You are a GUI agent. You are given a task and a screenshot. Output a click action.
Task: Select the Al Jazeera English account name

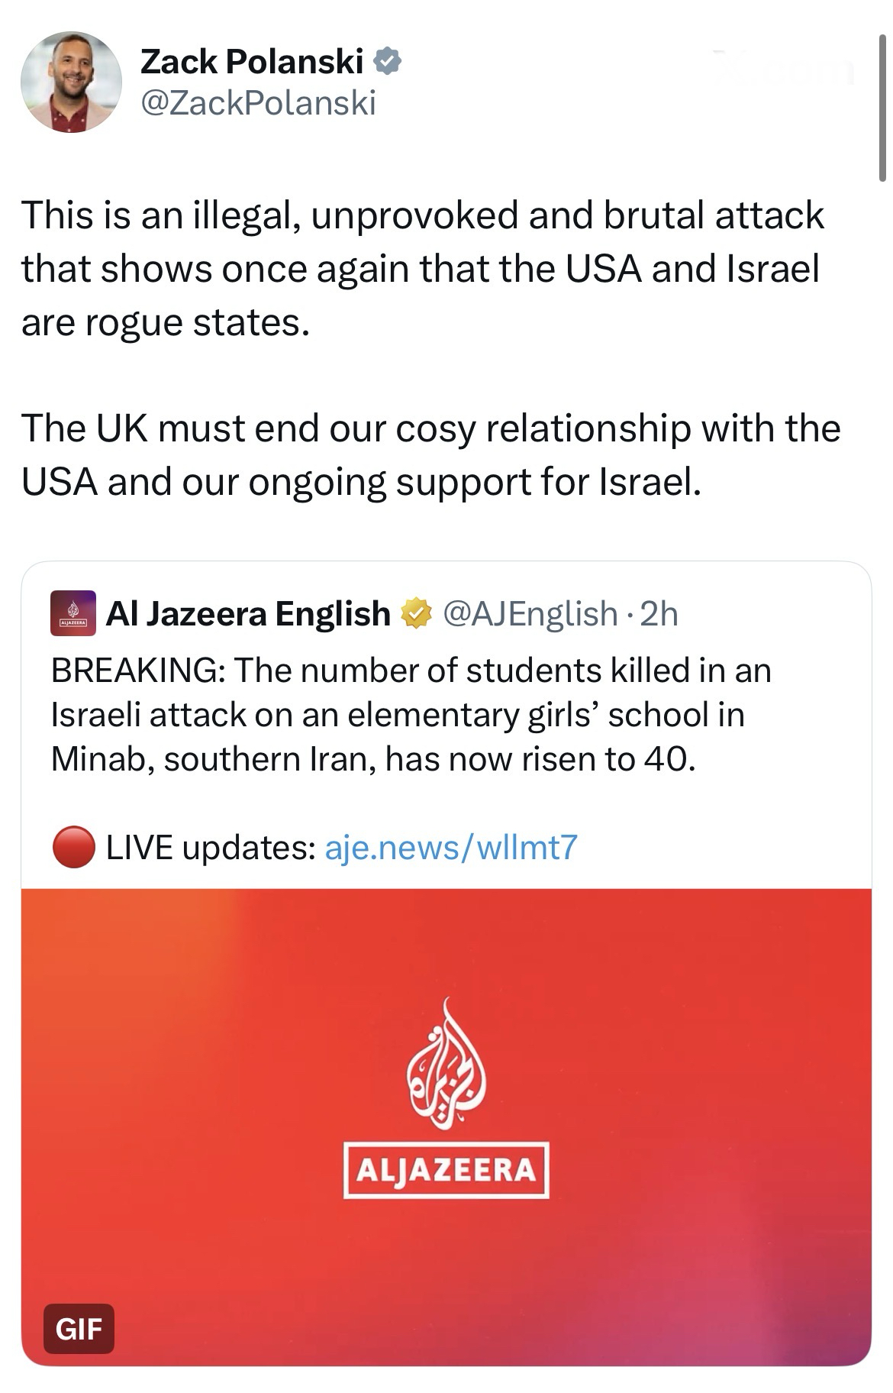(248, 613)
